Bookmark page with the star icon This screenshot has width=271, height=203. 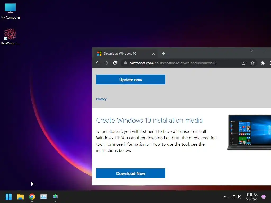pos(252,63)
